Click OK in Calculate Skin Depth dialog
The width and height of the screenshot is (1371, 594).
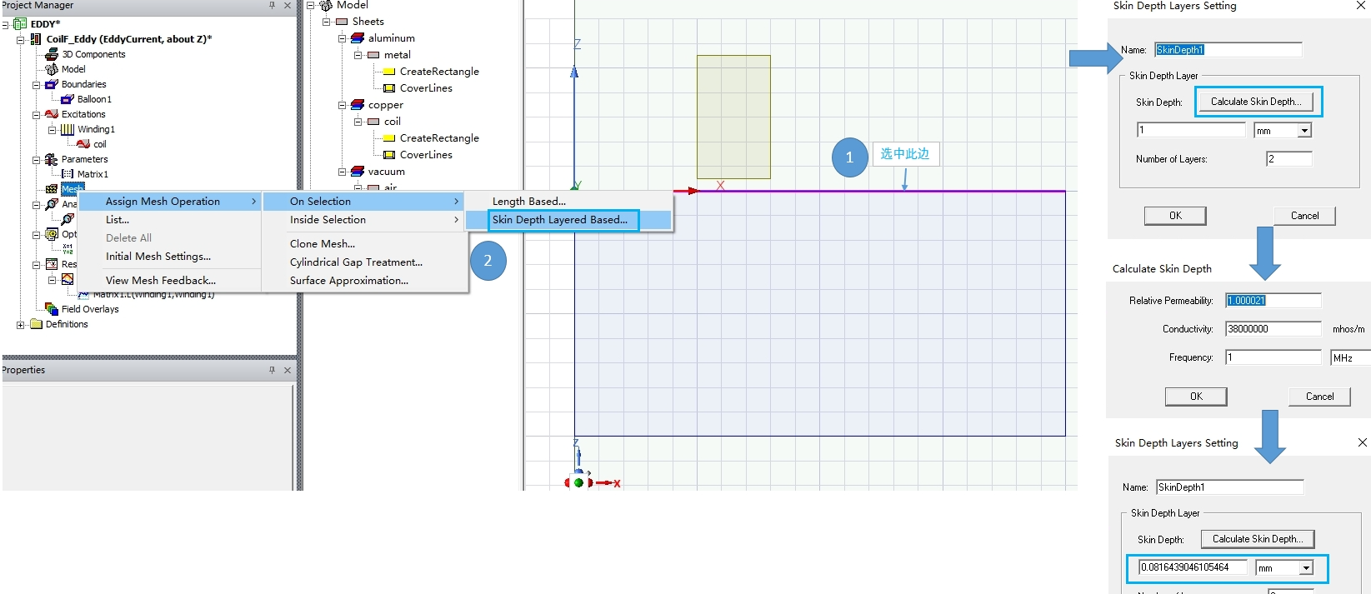1196,397
